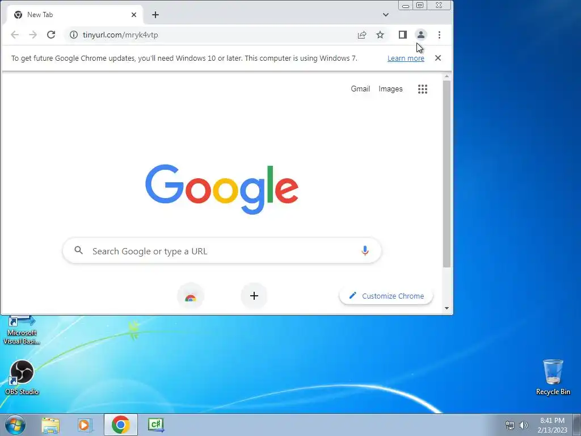Open the Chrome Web Store shortcut tile
581x436 pixels.
(x=191, y=296)
